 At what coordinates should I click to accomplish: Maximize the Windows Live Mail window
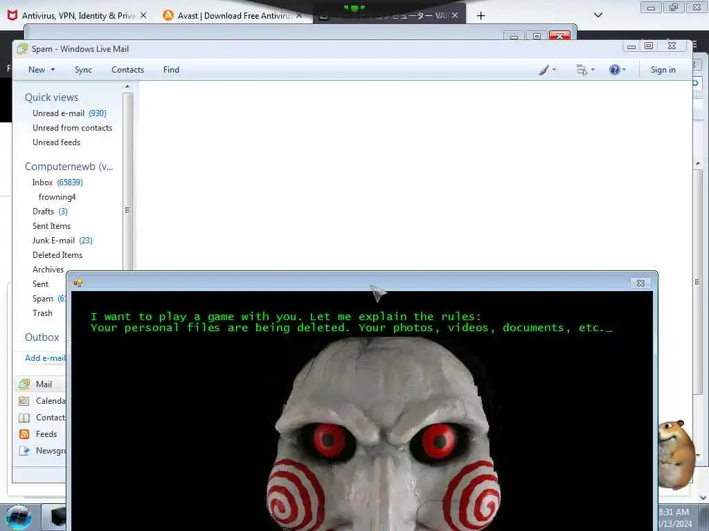pyautogui.click(x=648, y=46)
